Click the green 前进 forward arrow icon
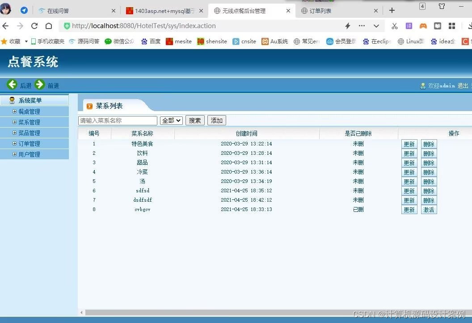Viewport: 472px width, 323px height. [39, 84]
